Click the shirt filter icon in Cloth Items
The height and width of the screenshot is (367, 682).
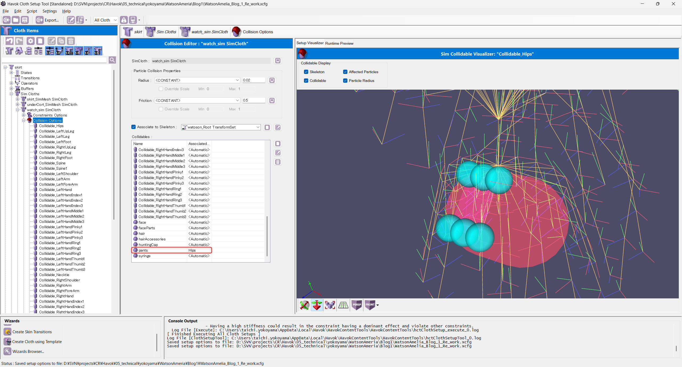click(x=9, y=51)
